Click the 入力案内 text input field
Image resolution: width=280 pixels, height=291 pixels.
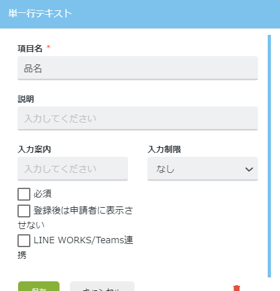coord(72,169)
